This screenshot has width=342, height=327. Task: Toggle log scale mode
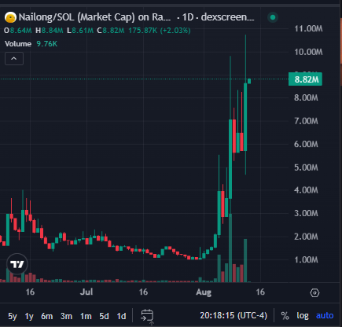303,315
